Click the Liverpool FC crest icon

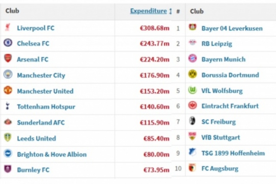click(x=8, y=28)
